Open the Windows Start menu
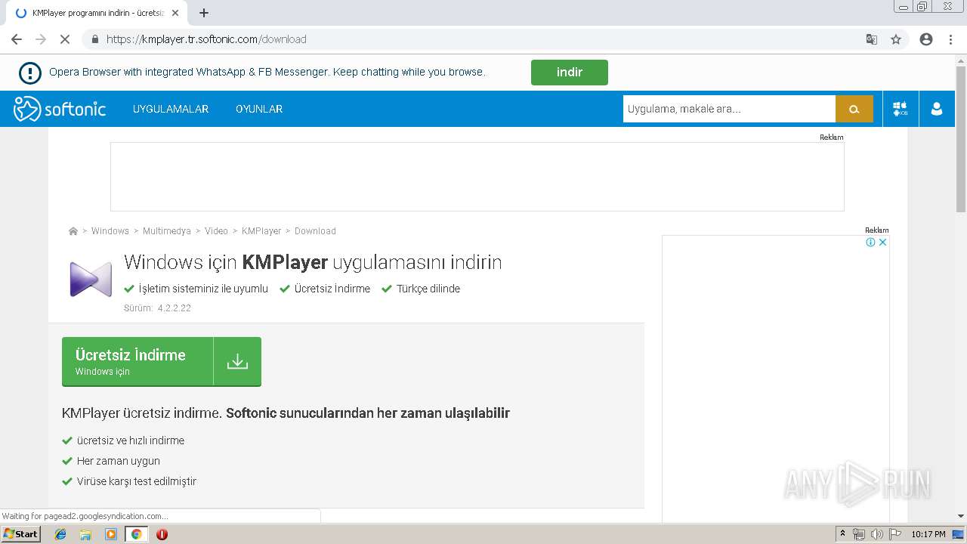The width and height of the screenshot is (967, 544). coord(20,534)
